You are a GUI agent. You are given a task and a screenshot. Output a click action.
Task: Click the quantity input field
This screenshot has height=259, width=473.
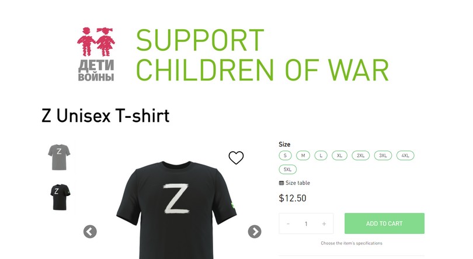point(306,224)
